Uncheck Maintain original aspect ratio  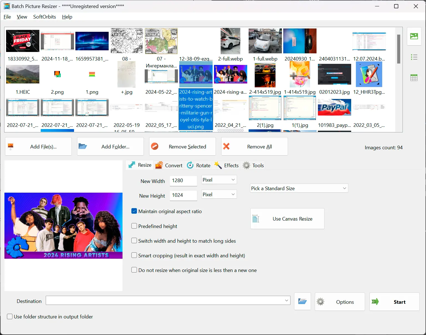pyautogui.click(x=134, y=211)
